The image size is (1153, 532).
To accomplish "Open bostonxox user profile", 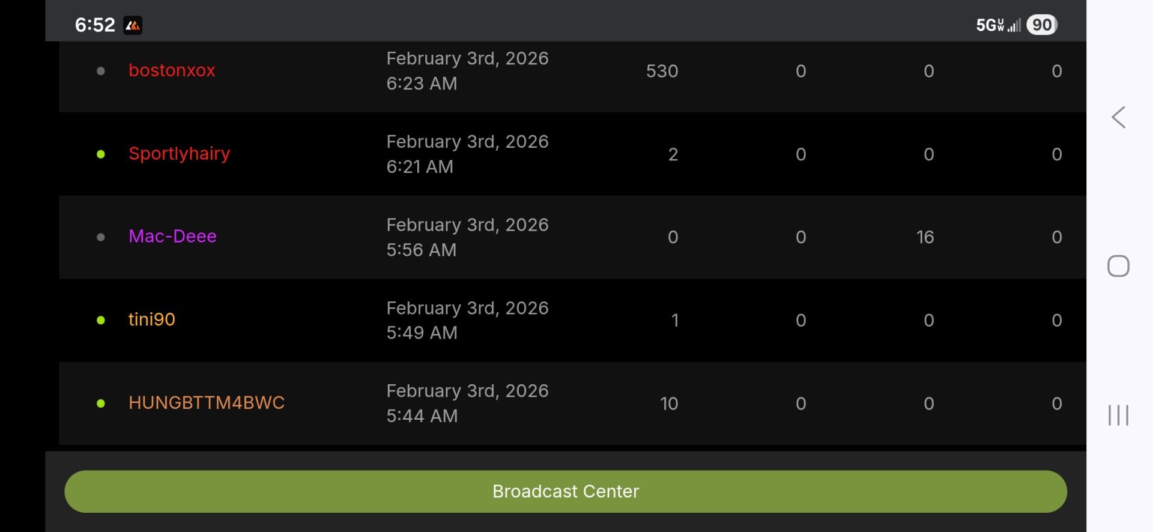I will point(172,70).
